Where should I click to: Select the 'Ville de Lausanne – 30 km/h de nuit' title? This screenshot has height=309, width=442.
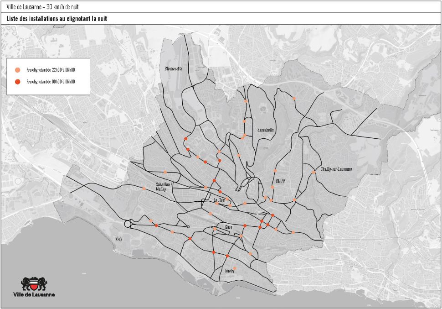43,7
